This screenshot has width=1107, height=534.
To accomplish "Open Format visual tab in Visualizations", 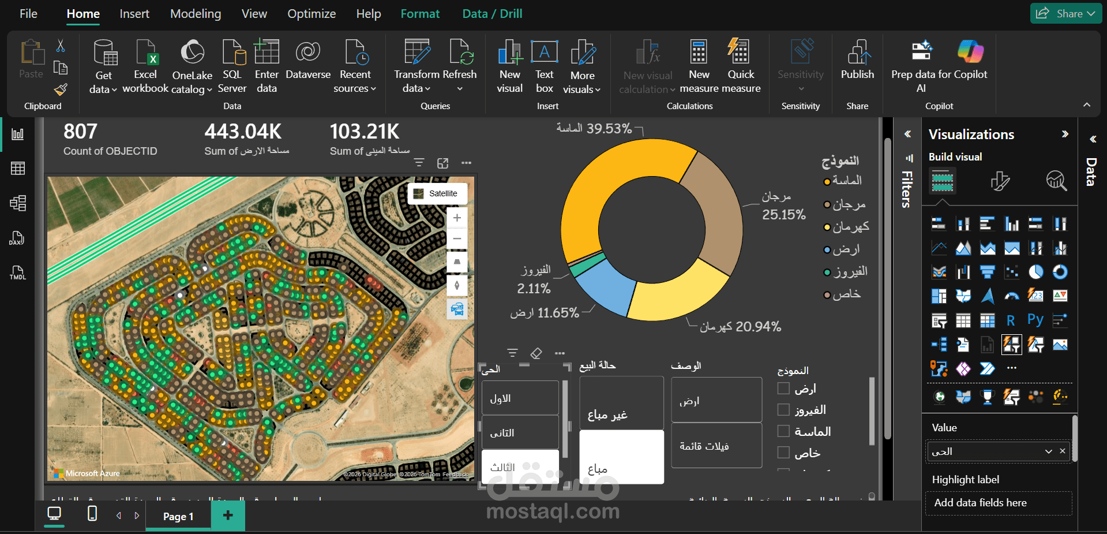I will point(1000,181).
